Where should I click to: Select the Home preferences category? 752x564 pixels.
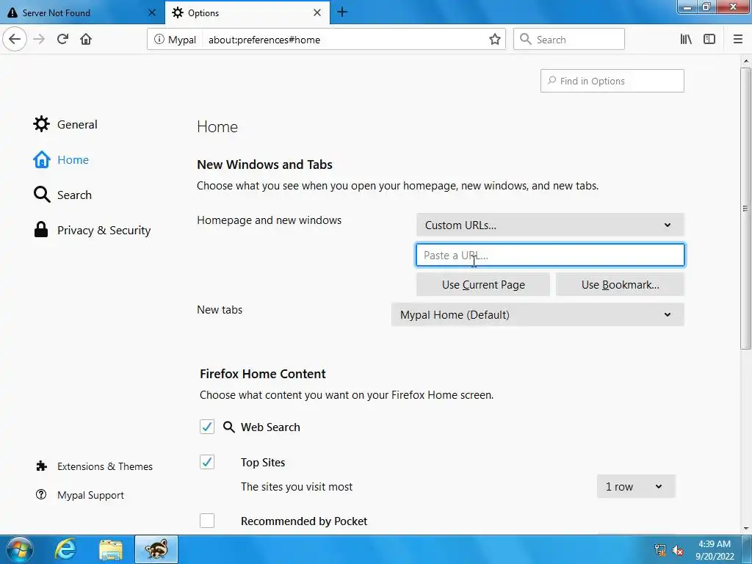tap(61, 159)
